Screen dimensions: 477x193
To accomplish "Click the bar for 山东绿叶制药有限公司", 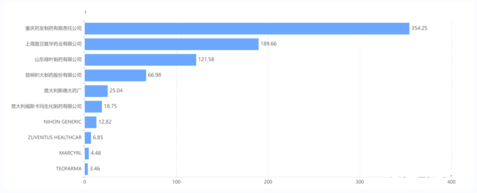I will tap(140, 60).
